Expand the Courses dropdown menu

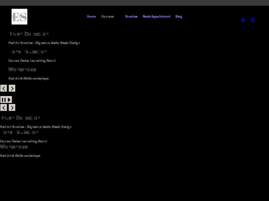point(108,16)
